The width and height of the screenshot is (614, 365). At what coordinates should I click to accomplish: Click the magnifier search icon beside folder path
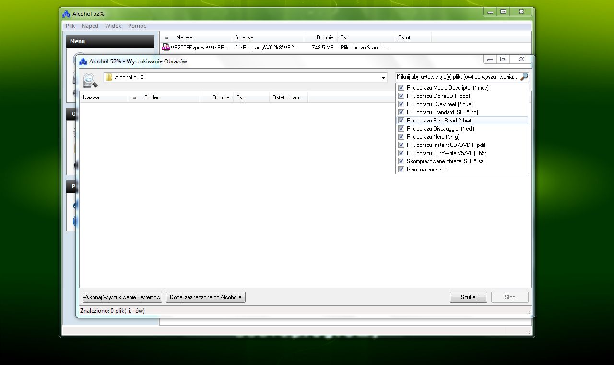(x=90, y=80)
